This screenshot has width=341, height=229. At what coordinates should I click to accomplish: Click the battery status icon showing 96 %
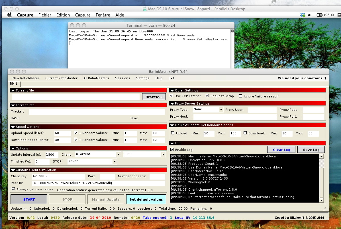319,15
